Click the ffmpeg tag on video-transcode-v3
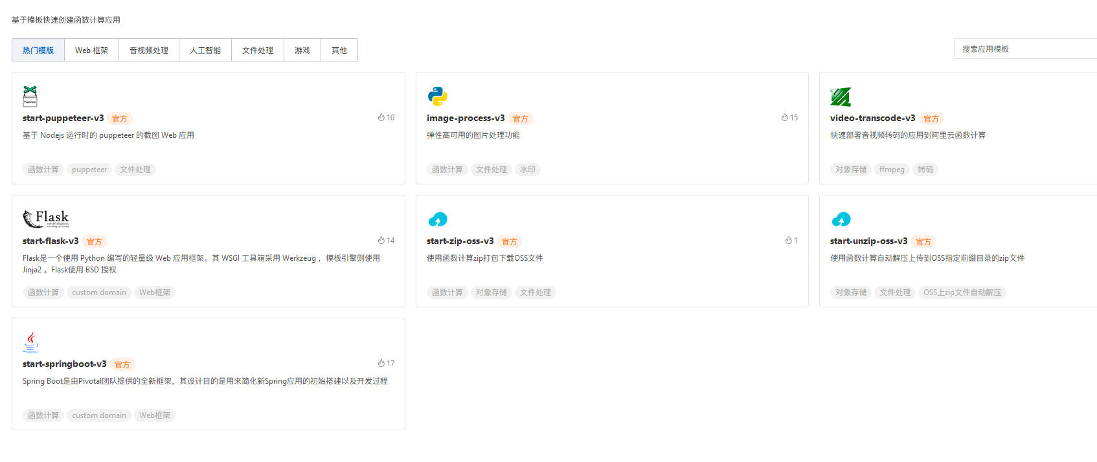This screenshot has height=462, width=1097. [x=892, y=170]
